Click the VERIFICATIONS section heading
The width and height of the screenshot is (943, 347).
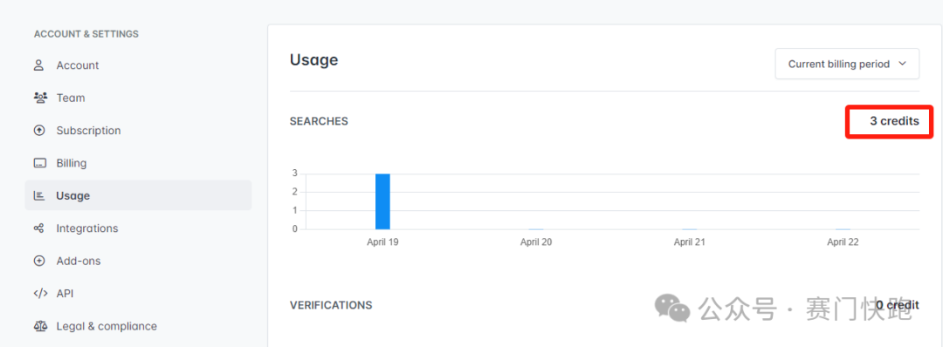point(331,305)
